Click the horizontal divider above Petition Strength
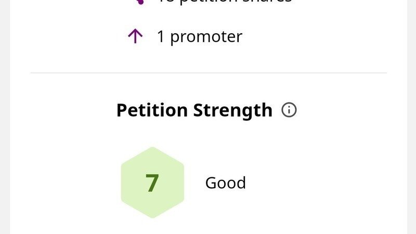Screen dimensions: 416x234 click(208, 73)
